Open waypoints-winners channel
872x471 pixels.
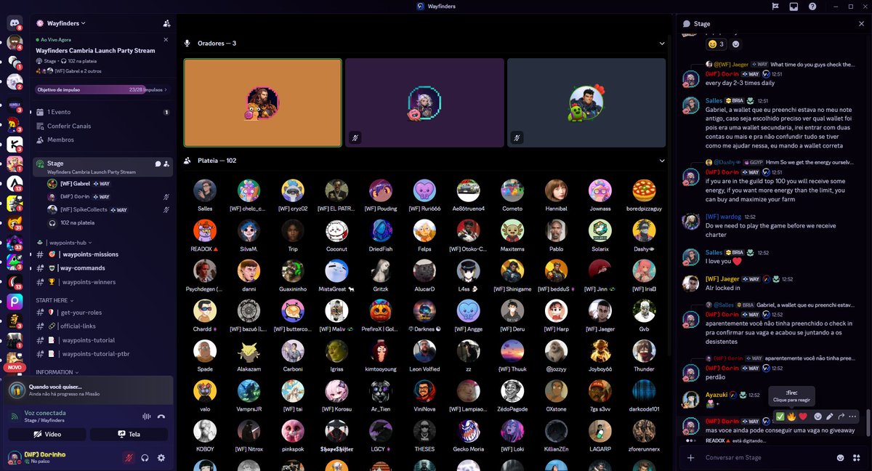point(102,282)
